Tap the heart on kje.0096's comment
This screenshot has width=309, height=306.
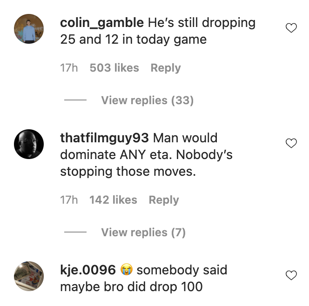tap(291, 275)
